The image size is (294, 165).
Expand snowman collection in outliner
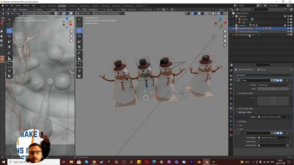tap(233, 26)
